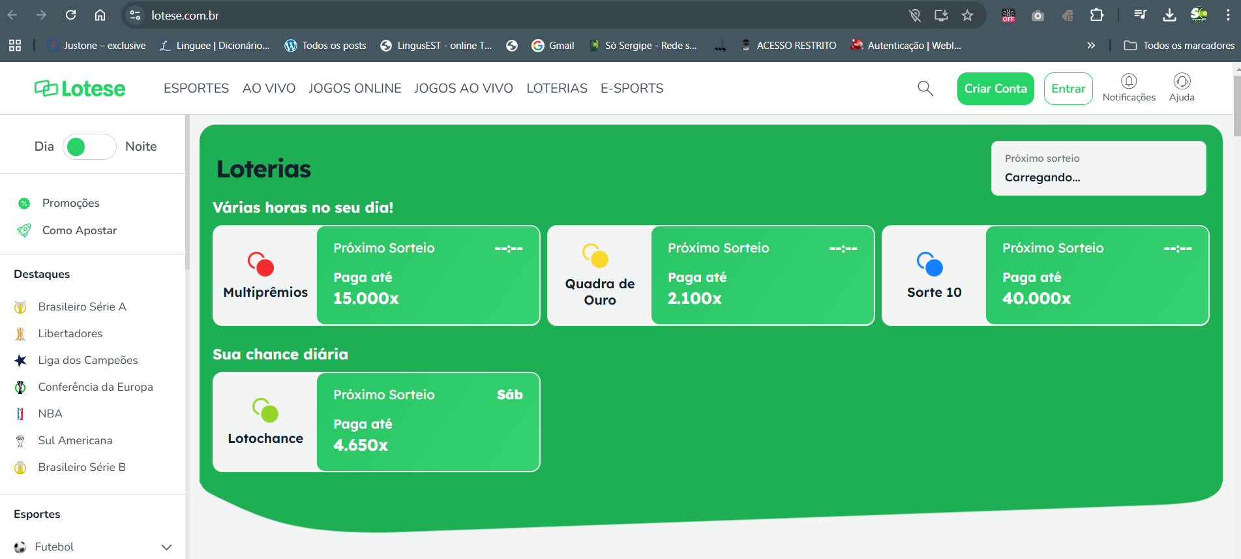
Task: Click the NBA logo icon
Action: tap(20, 414)
